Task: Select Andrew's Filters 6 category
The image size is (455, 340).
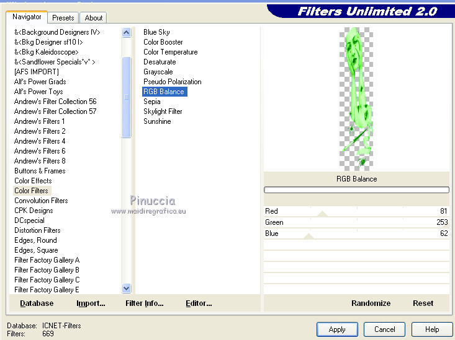Action: coord(40,151)
